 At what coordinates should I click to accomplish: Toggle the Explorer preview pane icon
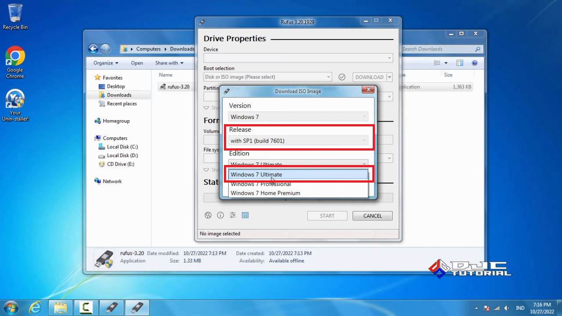click(460, 63)
